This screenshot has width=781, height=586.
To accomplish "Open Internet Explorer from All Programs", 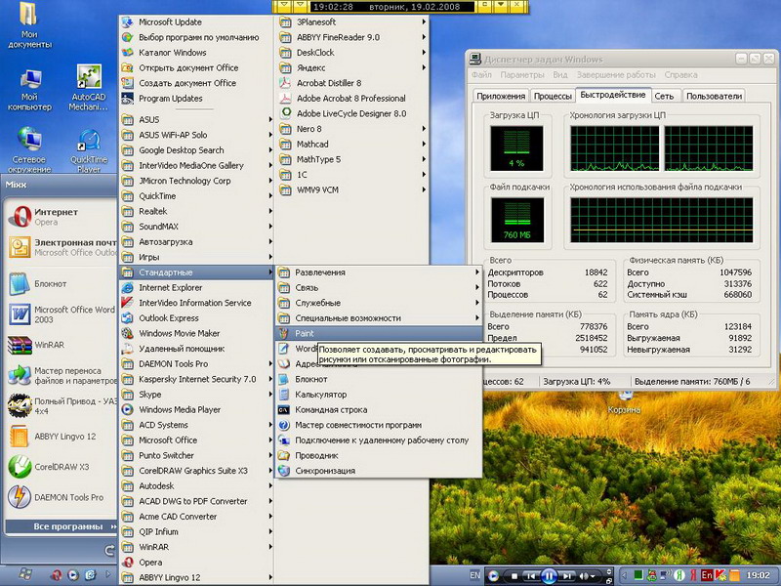I will (197, 287).
